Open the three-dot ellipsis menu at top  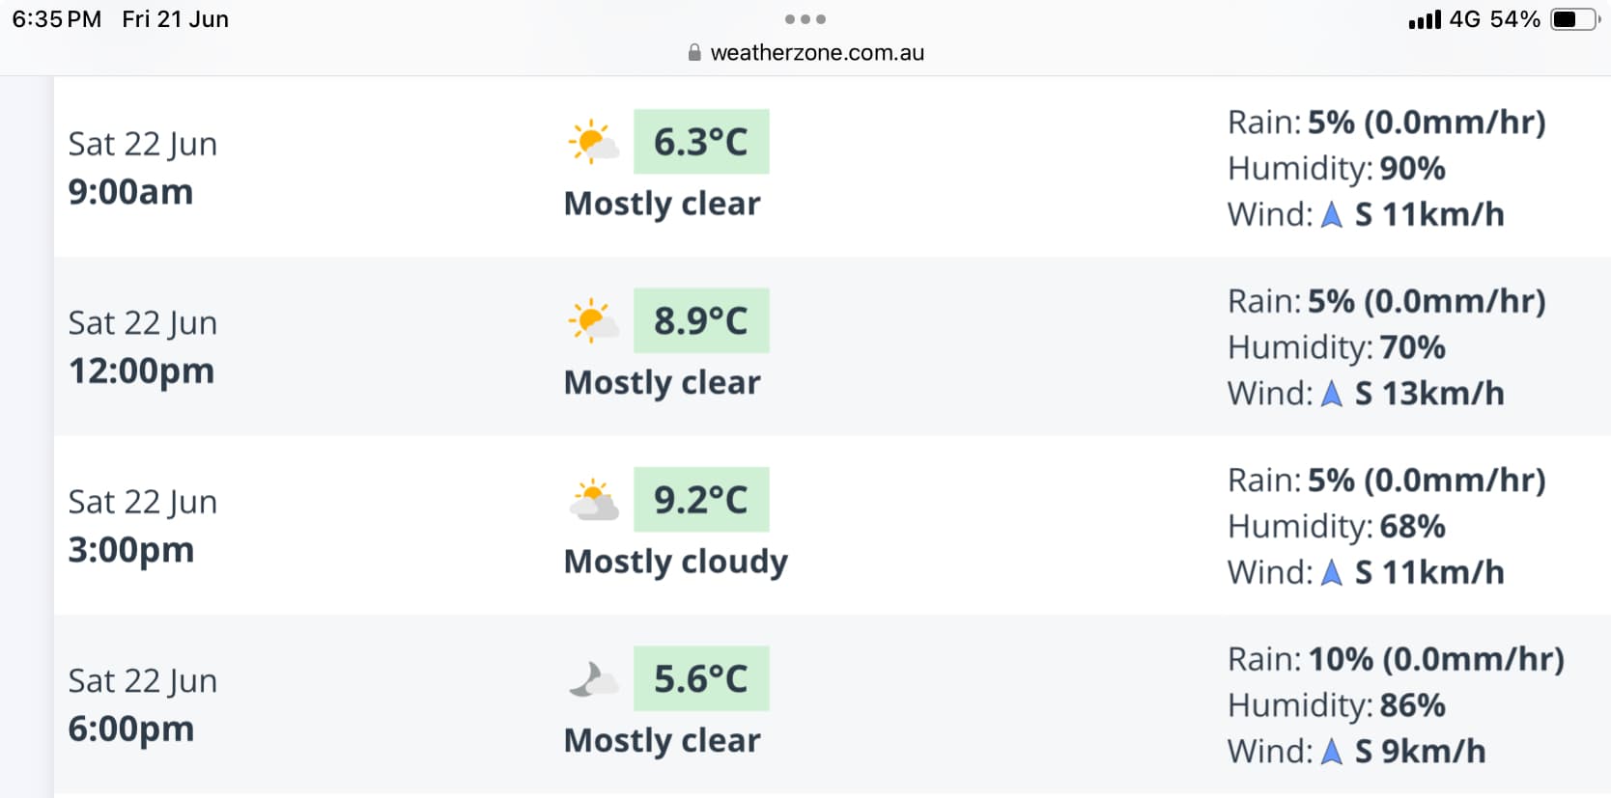tap(805, 17)
